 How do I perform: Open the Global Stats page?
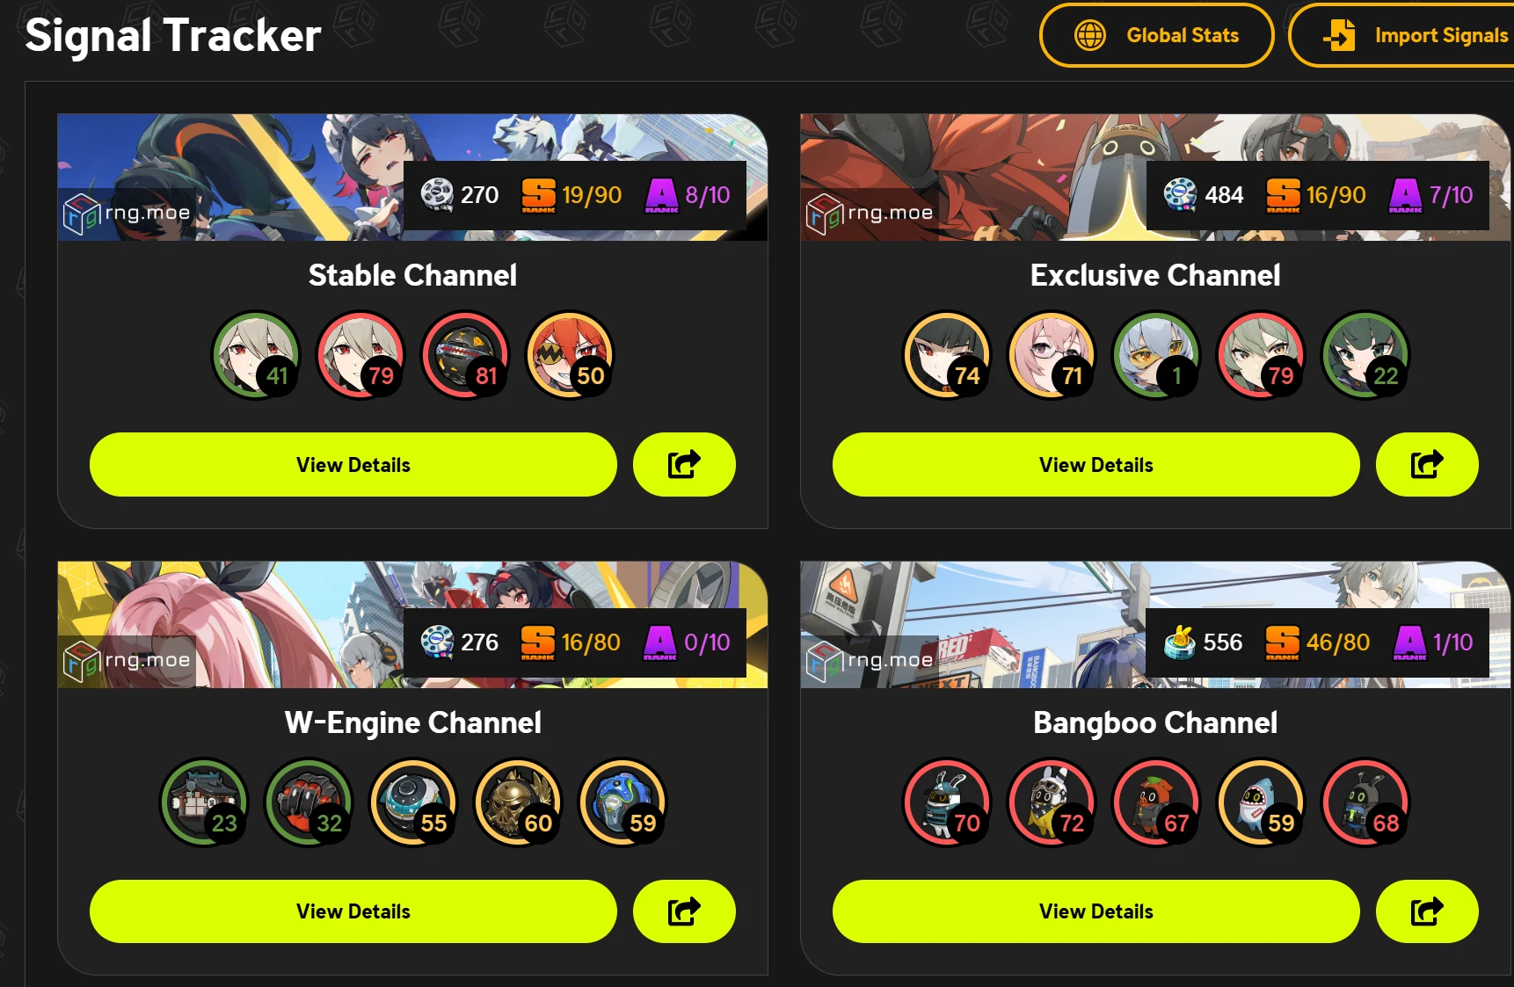click(1156, 35)
